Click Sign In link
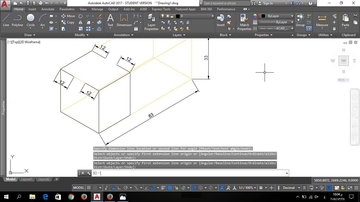The width and height of the screenshot is (360, 202). click(x=268, y=3)
